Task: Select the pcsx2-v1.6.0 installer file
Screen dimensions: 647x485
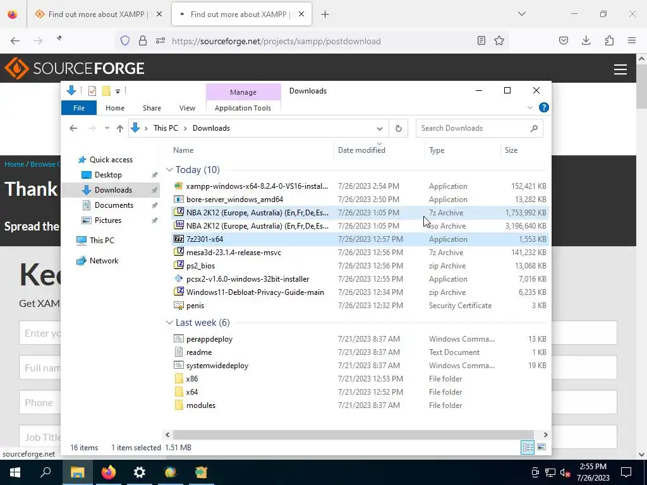Action: (360, 278)
